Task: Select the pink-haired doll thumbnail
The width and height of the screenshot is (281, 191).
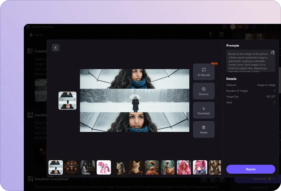Action: point(184,167)
